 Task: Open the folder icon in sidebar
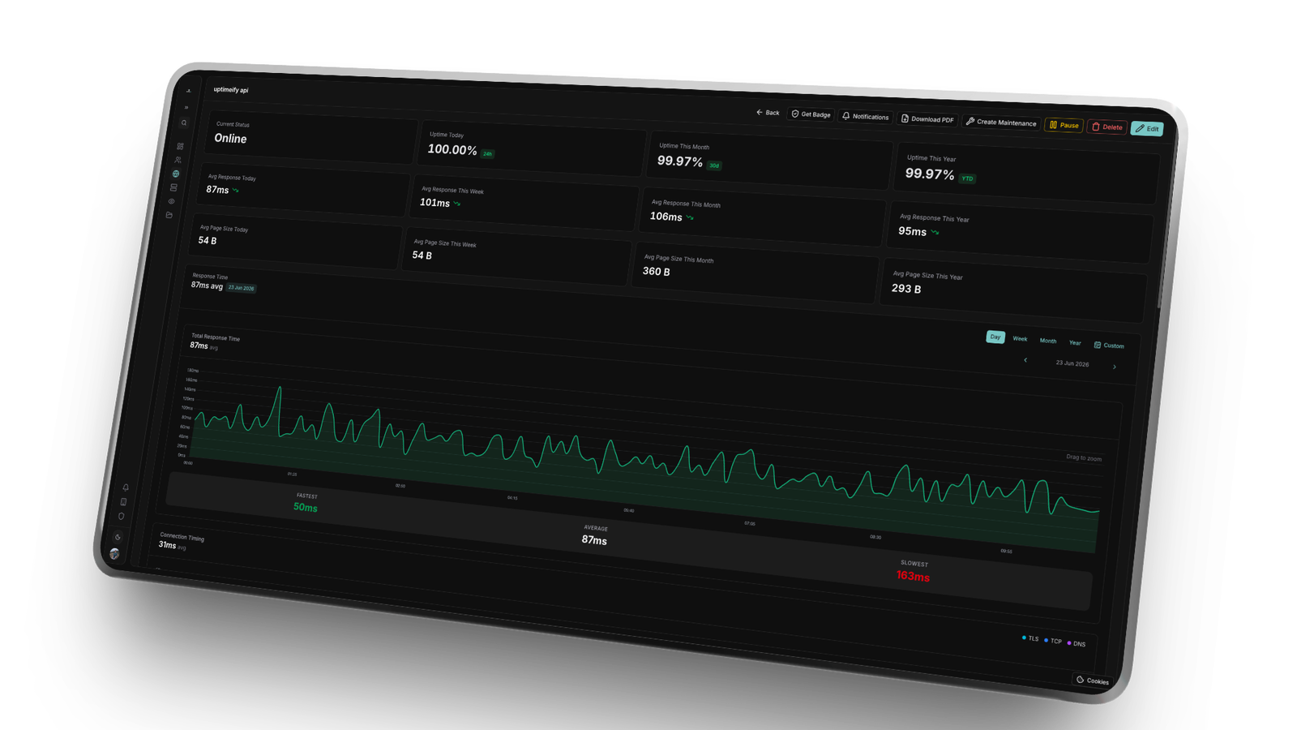(x=169, y=215)
